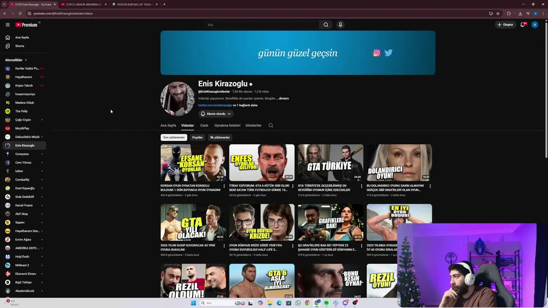Open the account avatar menu
This screenshot has width=548, height=308.
point(535,25)
